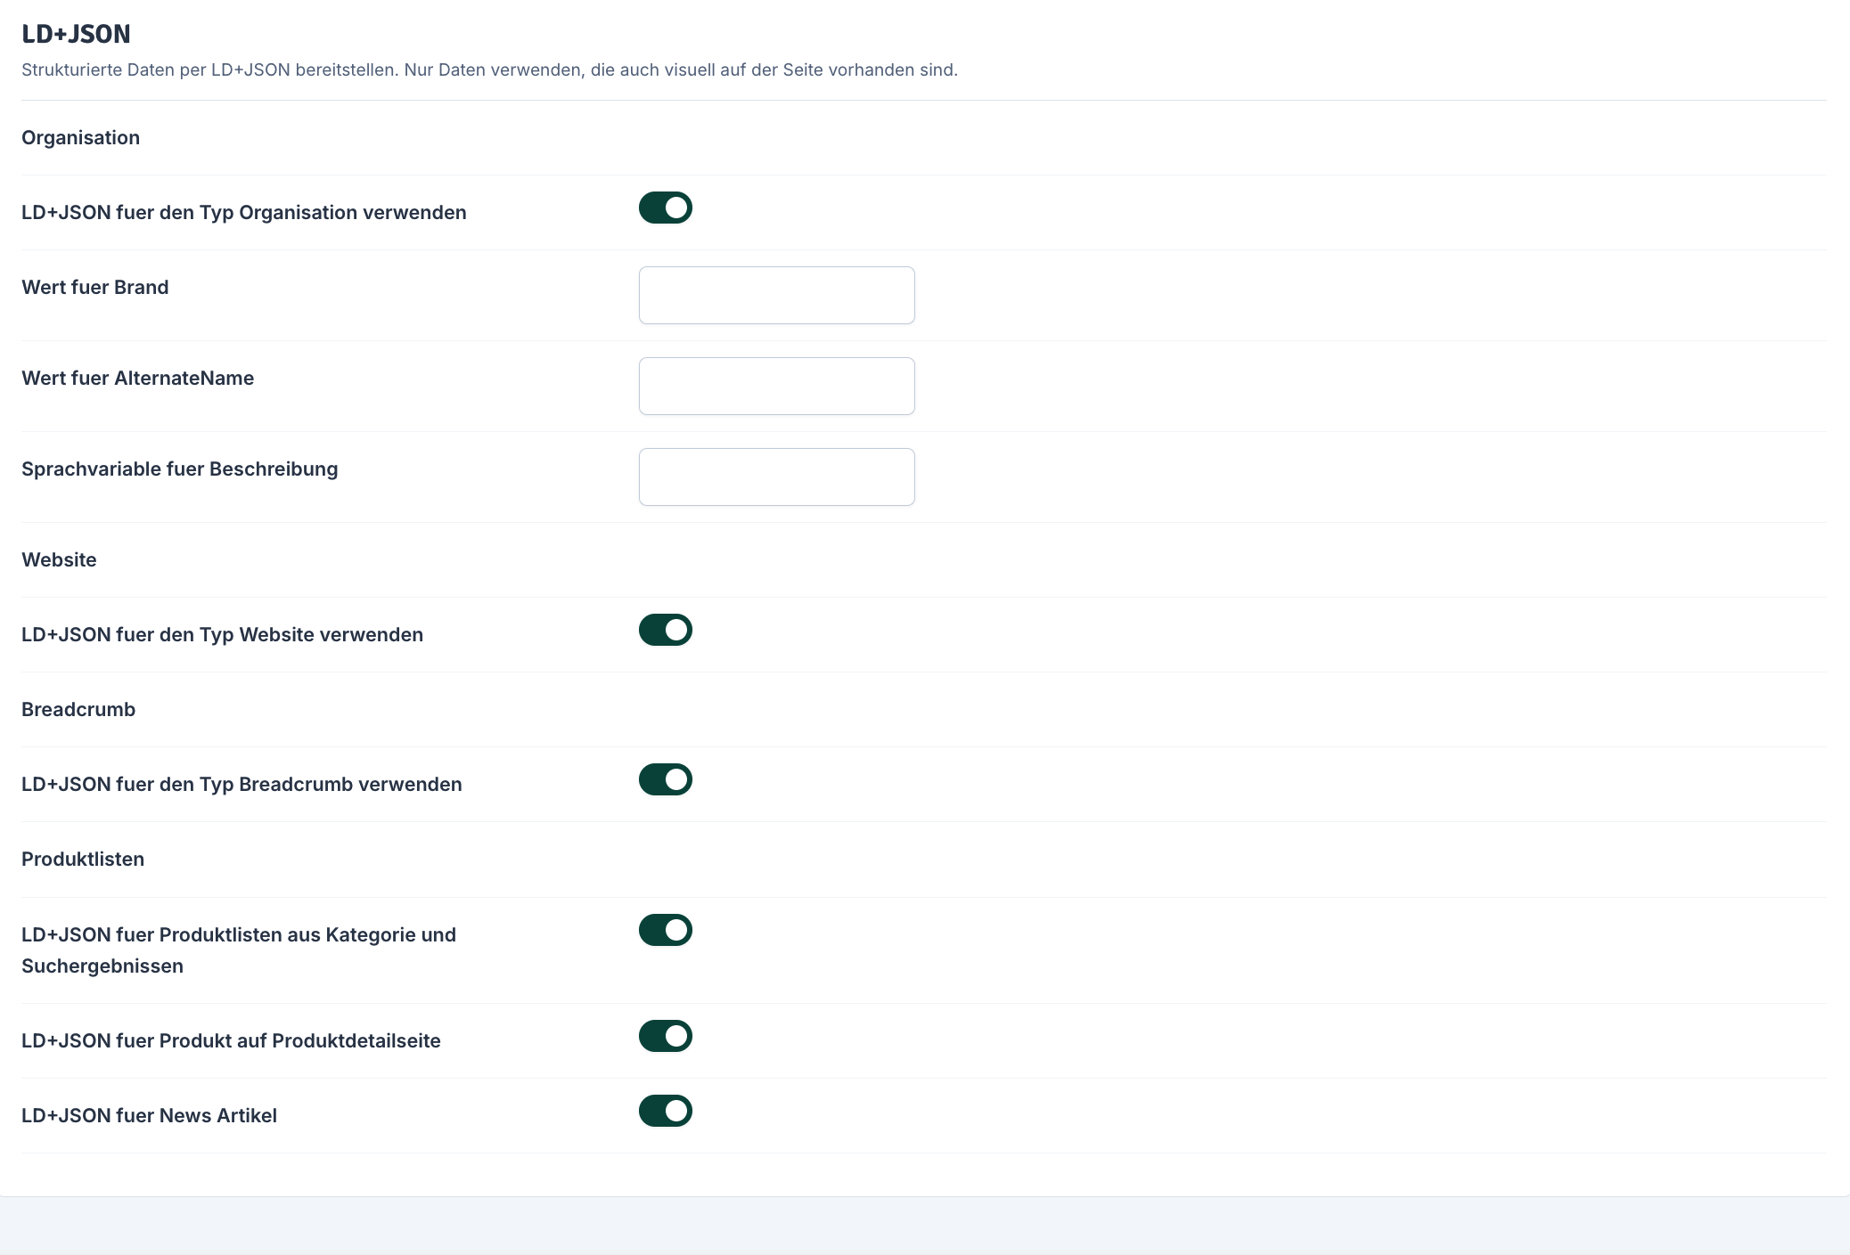Click the Website section heading

point(59,559)
